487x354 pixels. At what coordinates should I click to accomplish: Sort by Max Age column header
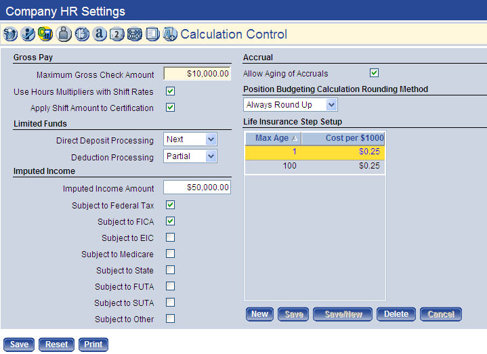(272, 138)
